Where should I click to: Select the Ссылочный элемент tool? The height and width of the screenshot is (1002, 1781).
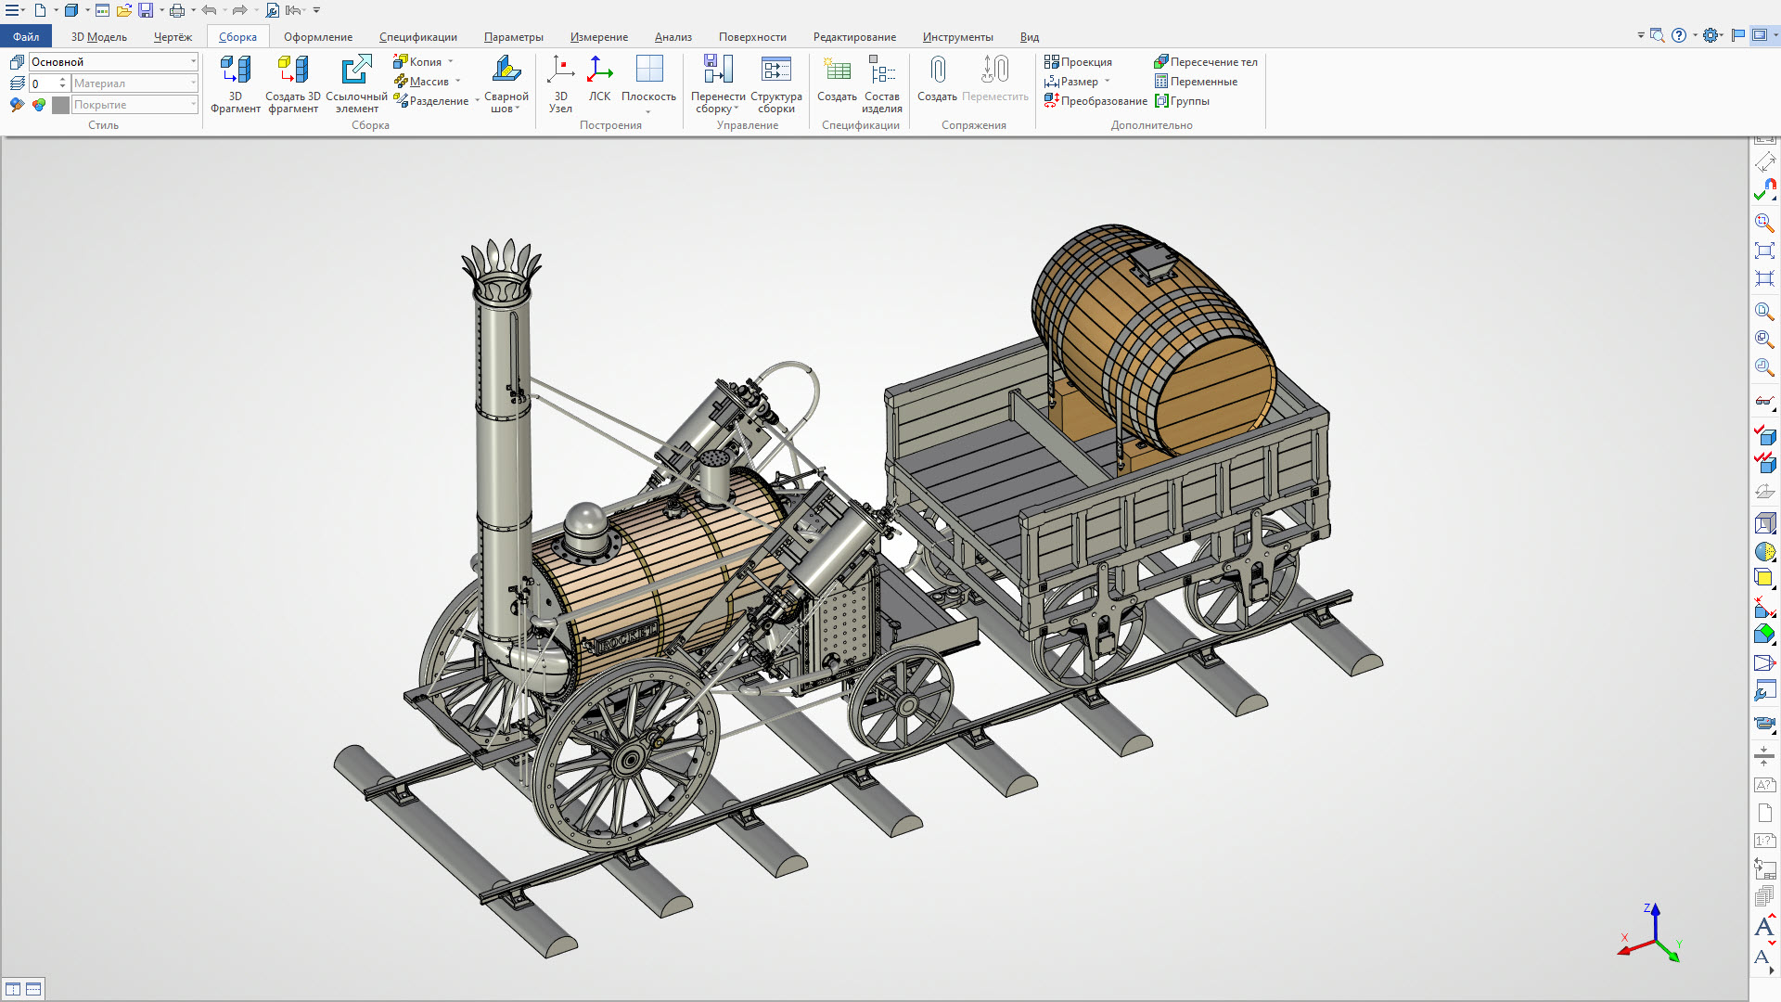[x=356, y=83]
